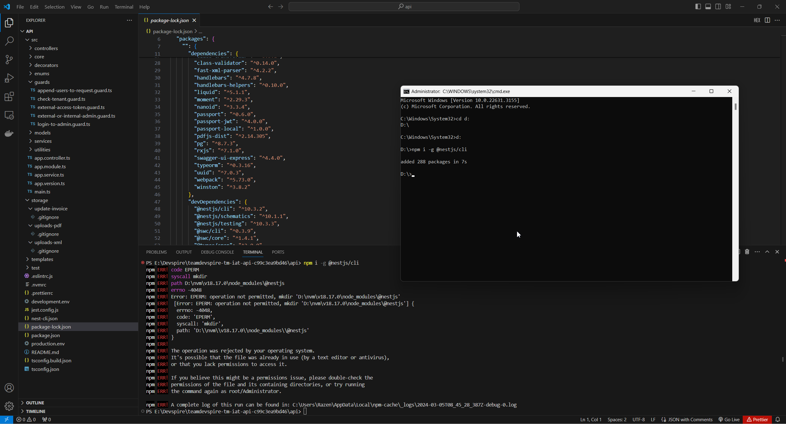Toggle Panel visibility layout button
The image size is (786, 424).
pyautogui.click(x=708, y=6)
